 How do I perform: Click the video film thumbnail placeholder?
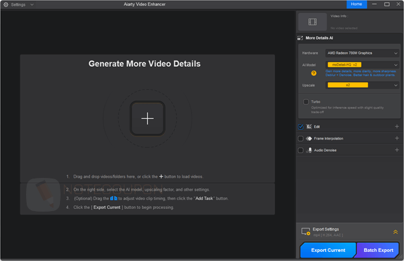coord(312,22)
